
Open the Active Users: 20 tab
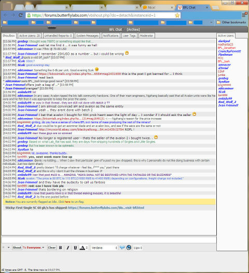point(30,36)
